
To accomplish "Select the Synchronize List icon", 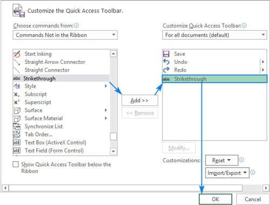I will click(17, 127).
